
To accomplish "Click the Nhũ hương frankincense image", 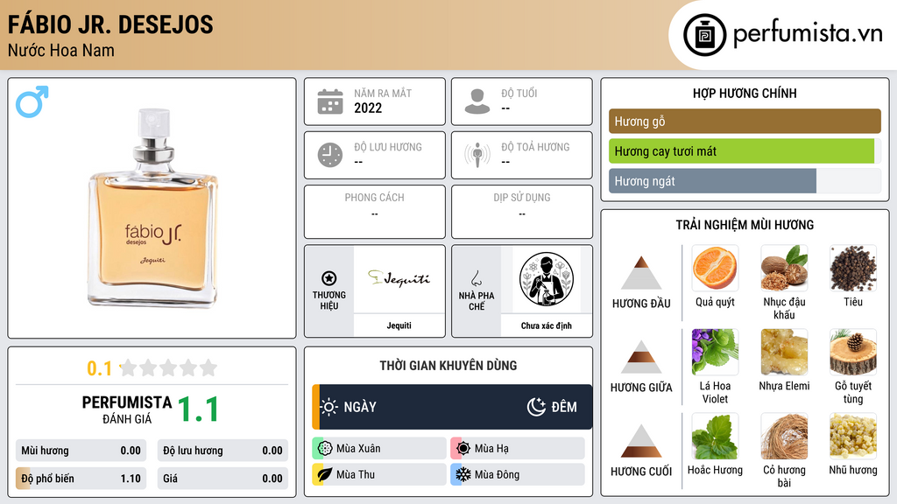I will point(853,436).
